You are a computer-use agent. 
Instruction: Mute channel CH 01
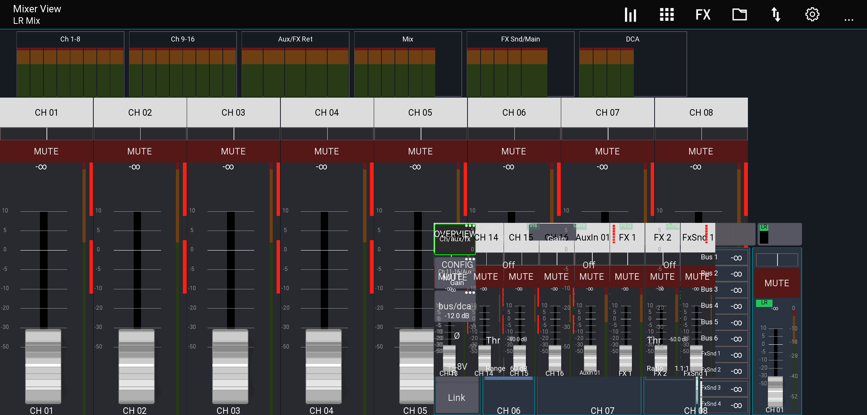point(46,151)
